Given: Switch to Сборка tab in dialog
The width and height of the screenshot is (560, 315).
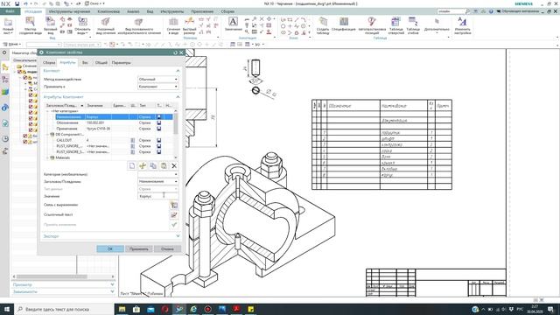Looking at the screenshot, I should tap(49, 62).
